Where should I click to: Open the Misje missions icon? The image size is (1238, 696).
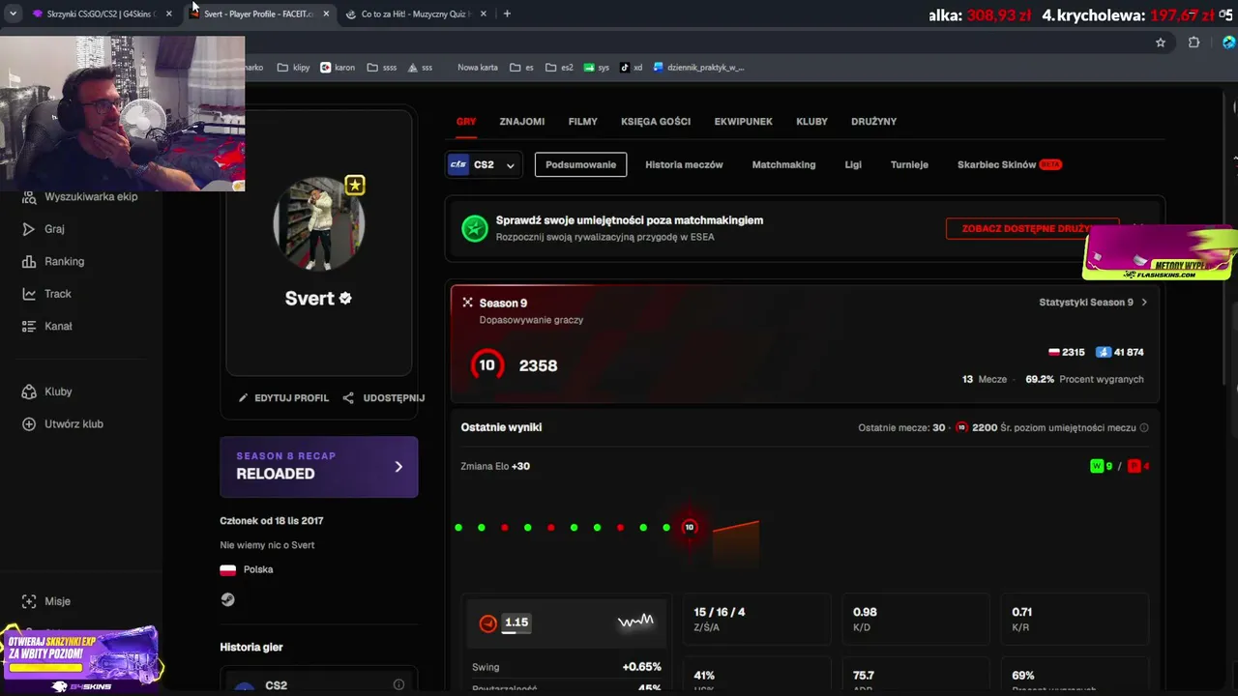pos(29,601)
